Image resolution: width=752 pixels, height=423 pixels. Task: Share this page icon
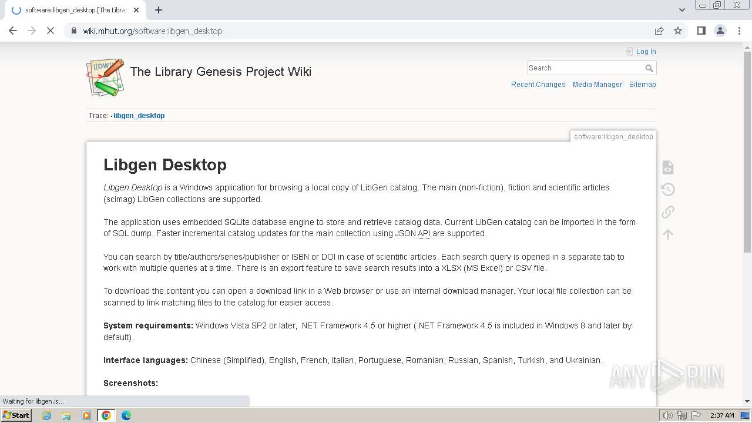click(x=659, y=31)
